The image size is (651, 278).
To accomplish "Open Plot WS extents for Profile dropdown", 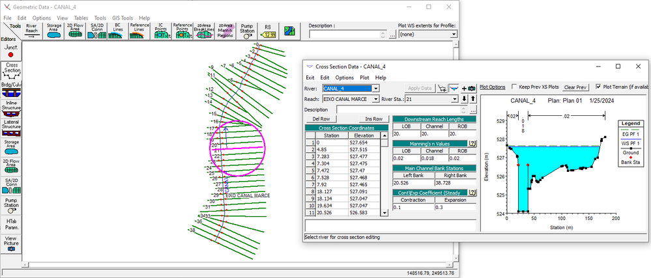I will coord(454,35).
